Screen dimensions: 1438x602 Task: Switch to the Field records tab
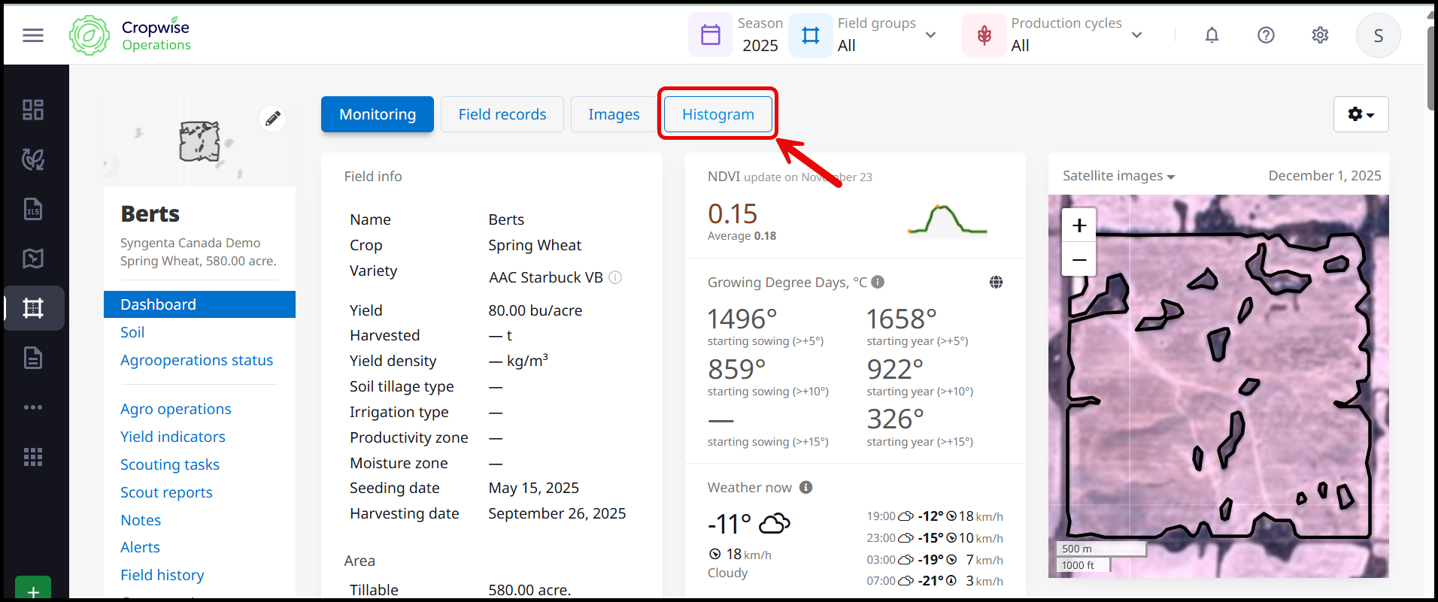pos(502,114)
